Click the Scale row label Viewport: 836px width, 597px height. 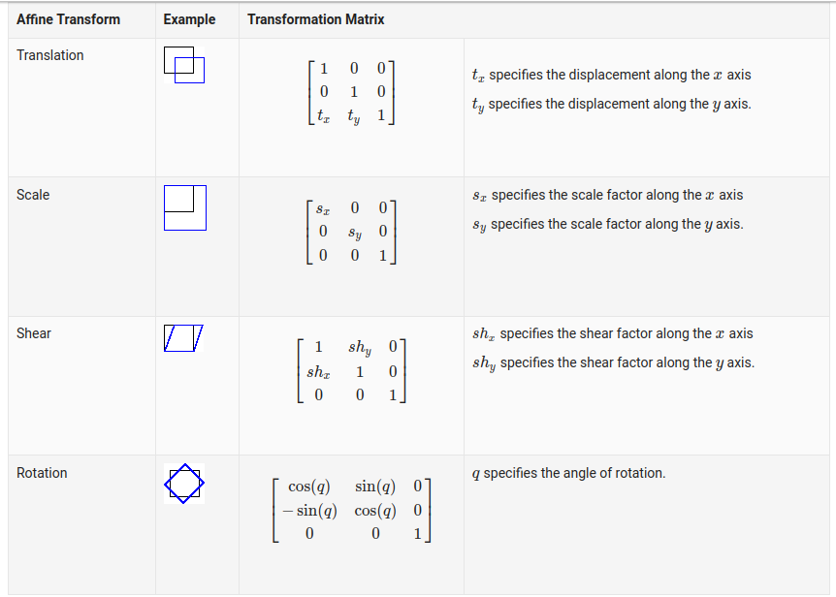tap(33, 195)
